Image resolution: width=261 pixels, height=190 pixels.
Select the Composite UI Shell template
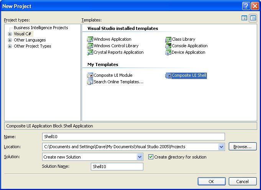coord(186,76)
